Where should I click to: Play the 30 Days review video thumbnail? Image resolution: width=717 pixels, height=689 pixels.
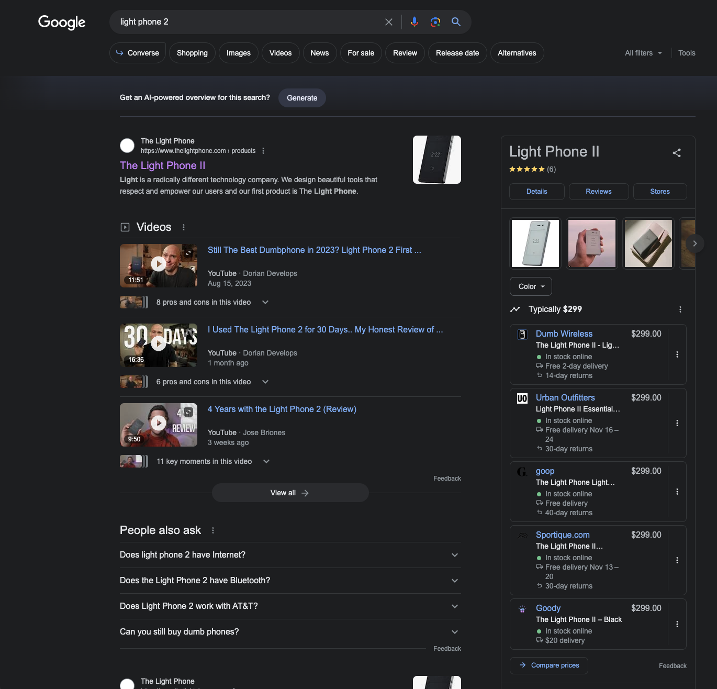pos(159,344)
